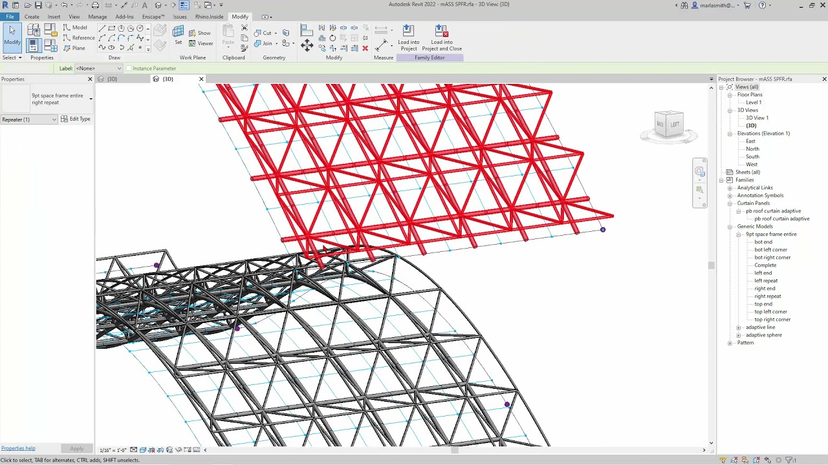Open the Enscape ribbon tab
Image resolution: width=828 pixels, height=465 pixels.
(x=153, y=17)
